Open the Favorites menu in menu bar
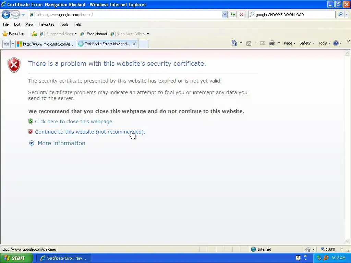 (46, 24)
